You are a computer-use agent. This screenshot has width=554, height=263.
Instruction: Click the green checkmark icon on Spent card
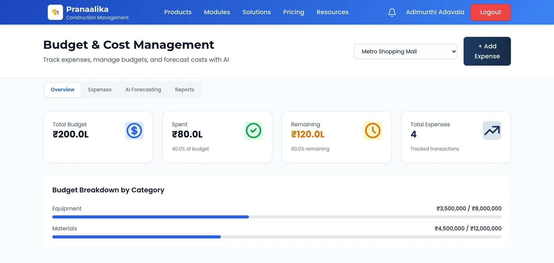click(x=253, y=131)
